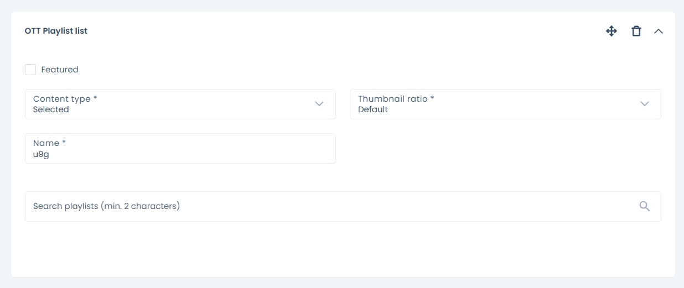This screenshot has height=288, width=684.
Task: Enable the Featured checkbox
Action: (x=30, y=70)
